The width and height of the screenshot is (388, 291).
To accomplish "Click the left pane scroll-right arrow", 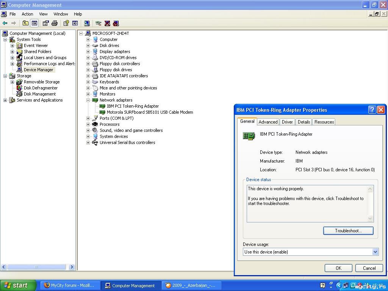I will click(72, 267).
